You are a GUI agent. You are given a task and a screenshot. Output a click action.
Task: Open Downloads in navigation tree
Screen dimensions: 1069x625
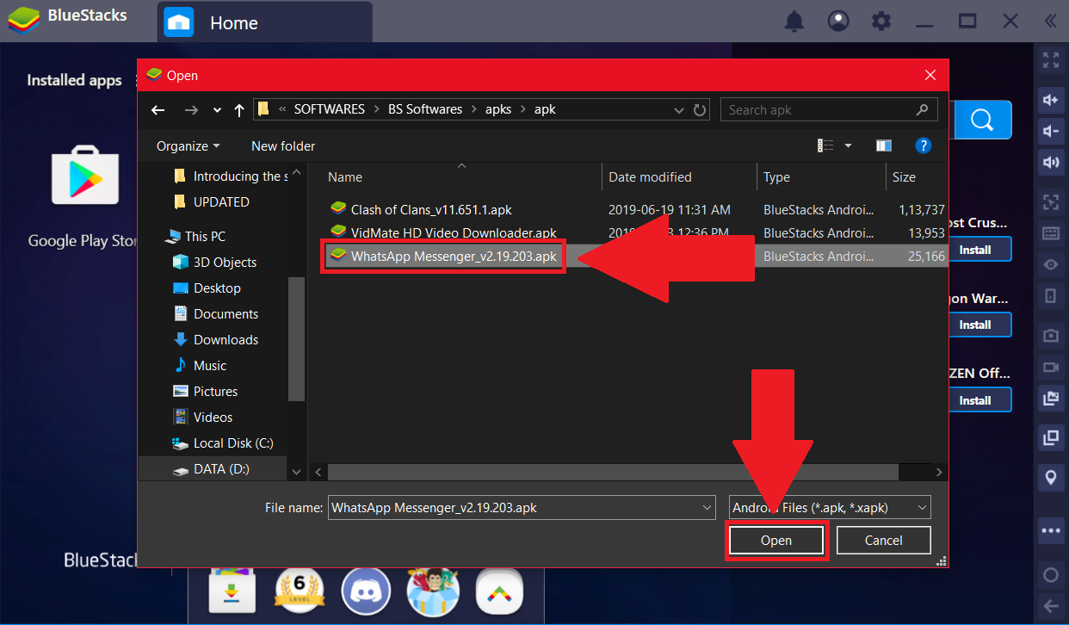point(226,340)
